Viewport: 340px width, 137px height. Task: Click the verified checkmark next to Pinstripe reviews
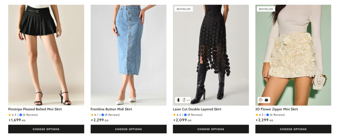point(21,115)
